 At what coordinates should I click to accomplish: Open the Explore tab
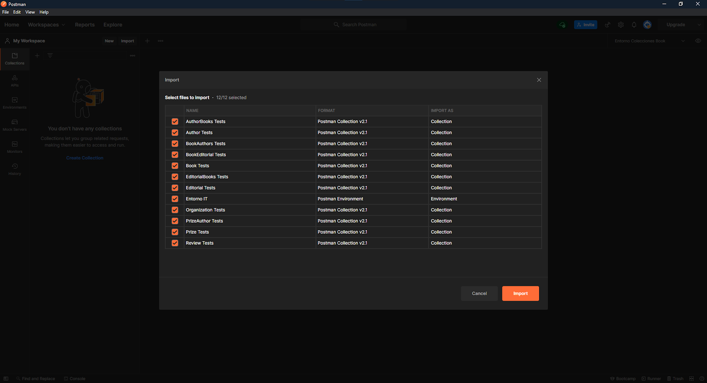coord(113,25)
